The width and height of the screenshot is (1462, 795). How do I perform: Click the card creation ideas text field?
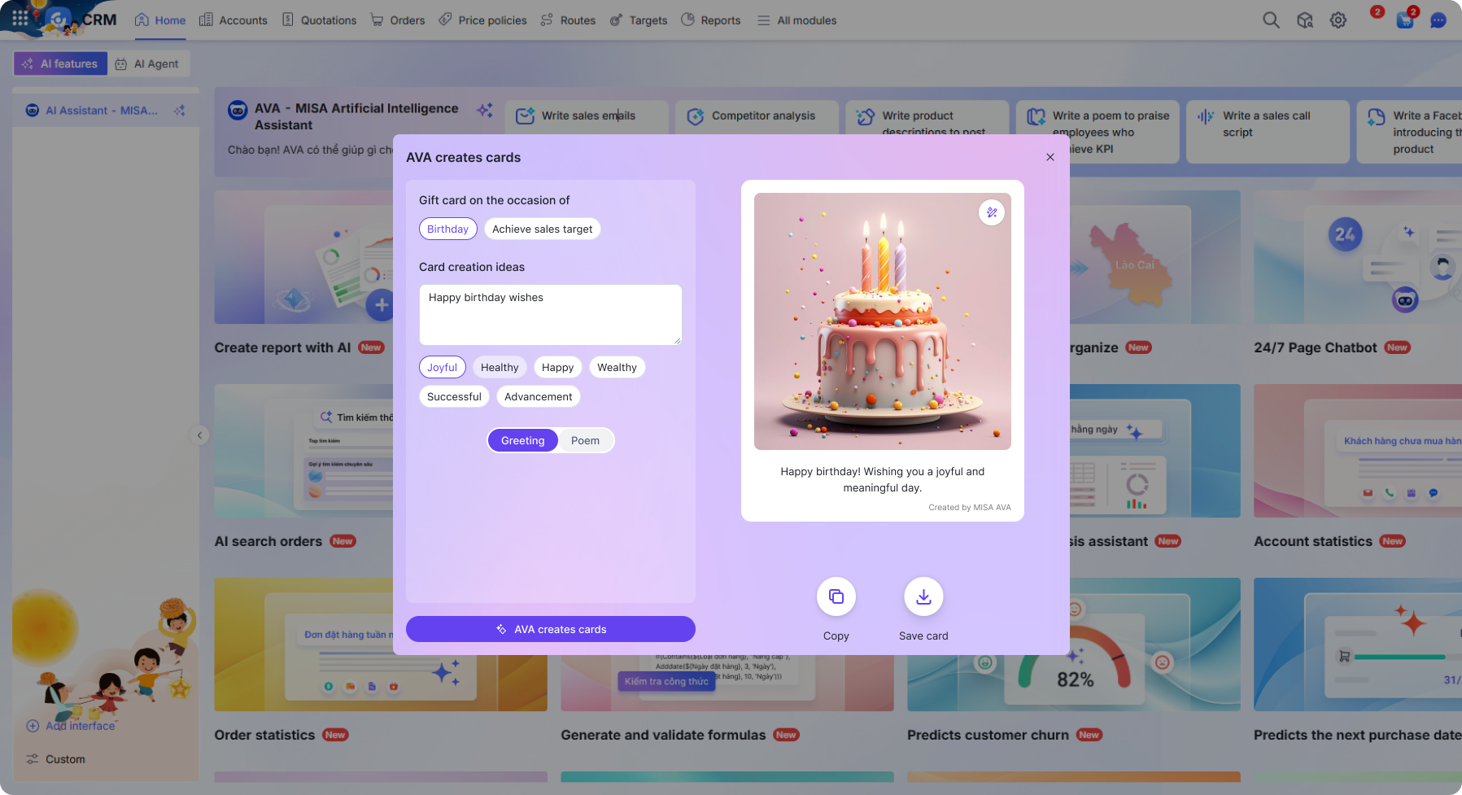(x=550, y=315)
